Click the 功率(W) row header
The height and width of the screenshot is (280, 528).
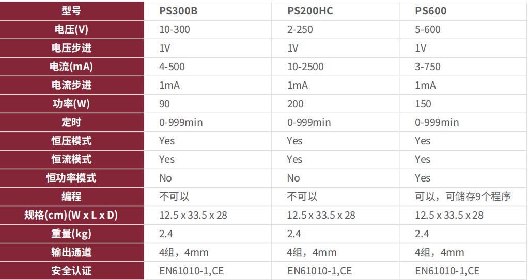click(x=71, y=104)
